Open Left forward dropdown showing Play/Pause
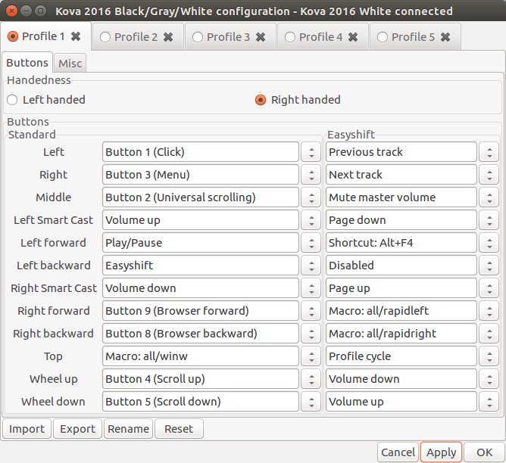This screenshot has width=506, height=463. pos(201,243)
